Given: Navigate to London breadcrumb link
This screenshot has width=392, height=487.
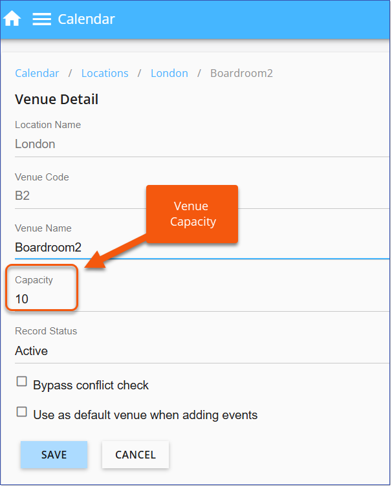Looking at the screenshot, I should click(169, 73).
